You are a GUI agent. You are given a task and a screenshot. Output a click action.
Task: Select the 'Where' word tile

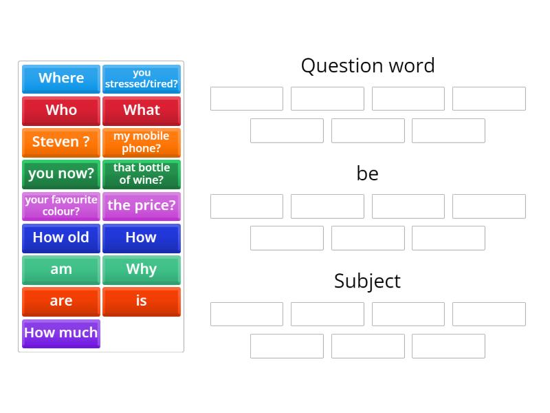pyautogui.click(x=60, y=78)
